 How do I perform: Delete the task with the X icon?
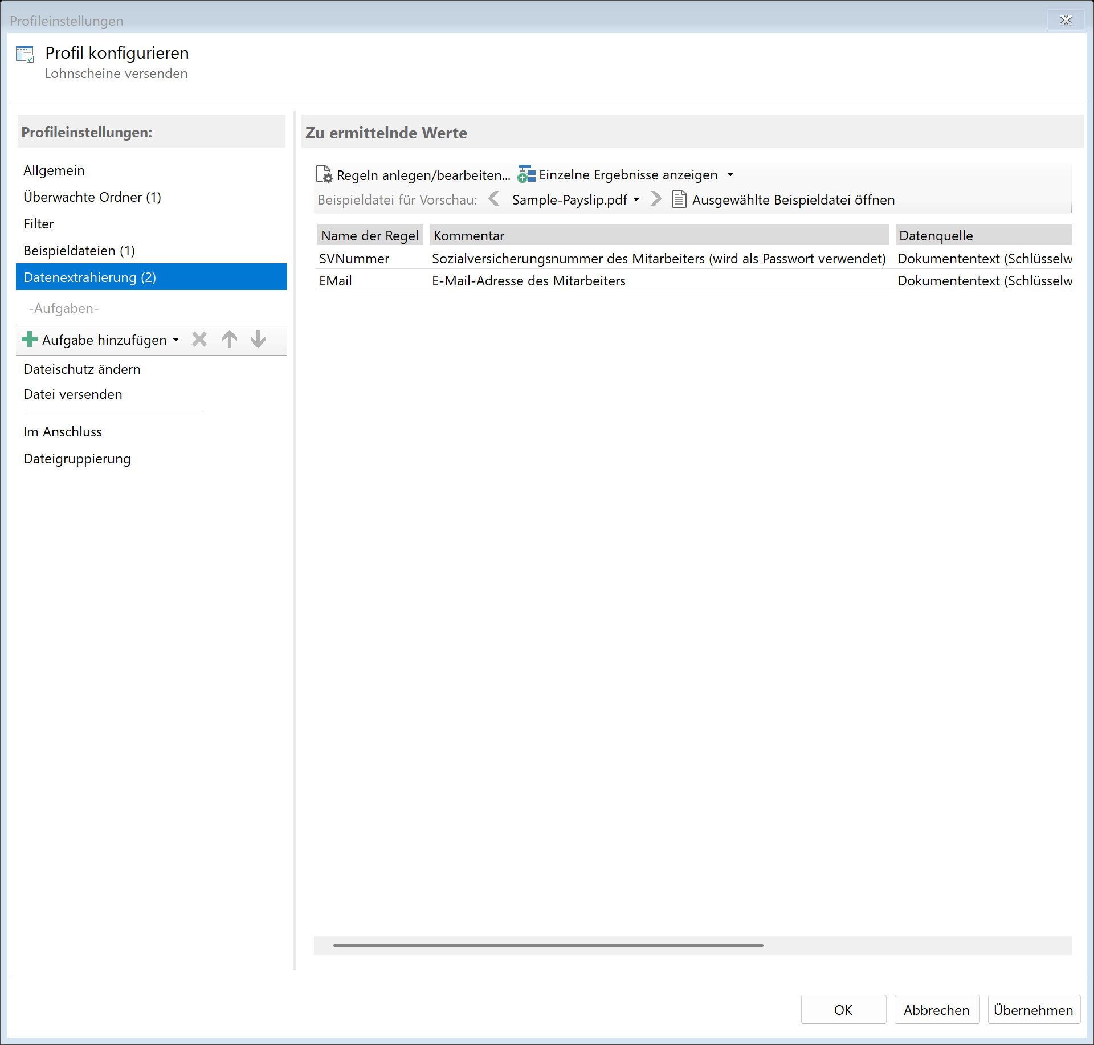coord(199,340)
